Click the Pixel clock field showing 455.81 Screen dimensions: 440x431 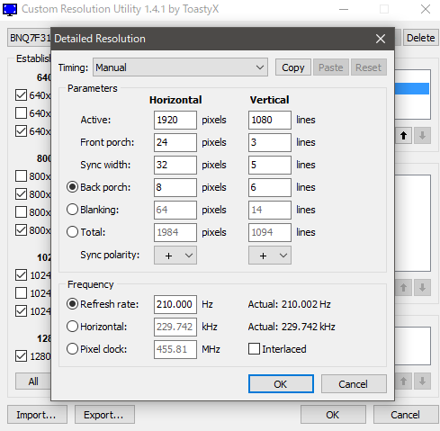(x=175, y=349)
